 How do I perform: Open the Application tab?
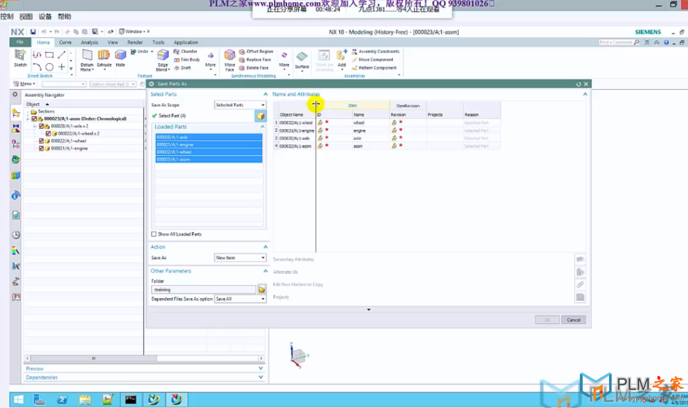(186, 42)
